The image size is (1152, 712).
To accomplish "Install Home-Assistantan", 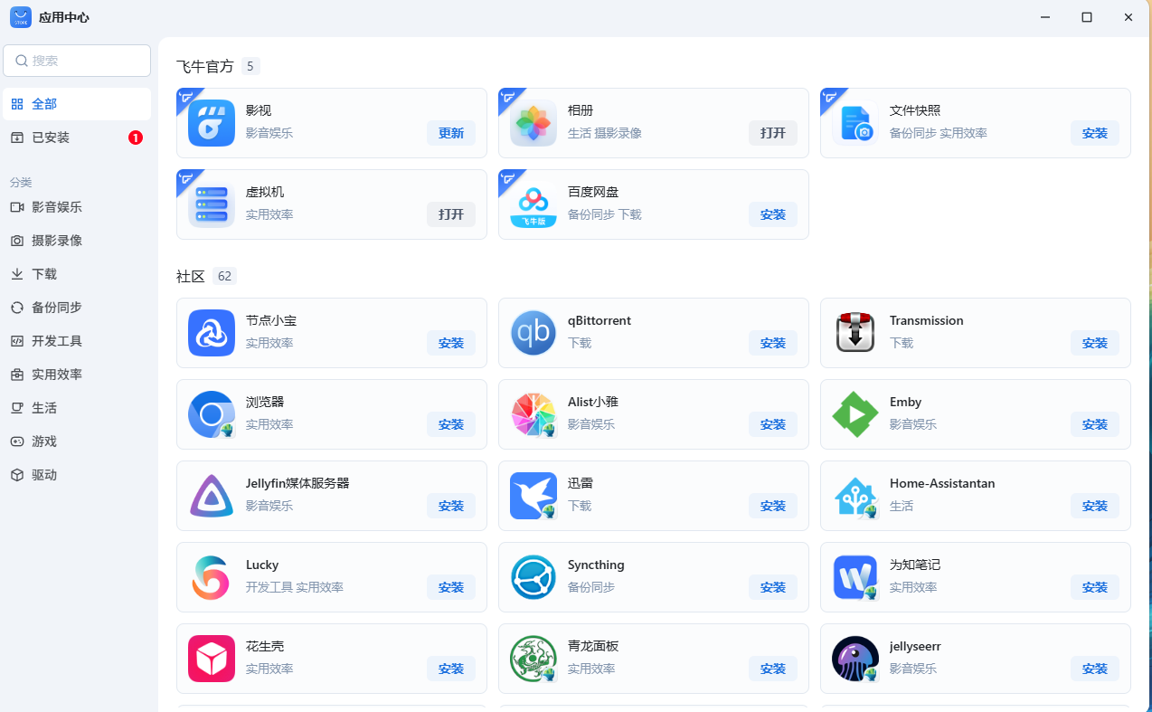I will (x=1095, y=506).
